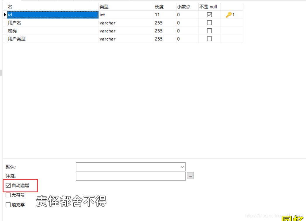Click the 名 column header

click(x=10, y=6)
